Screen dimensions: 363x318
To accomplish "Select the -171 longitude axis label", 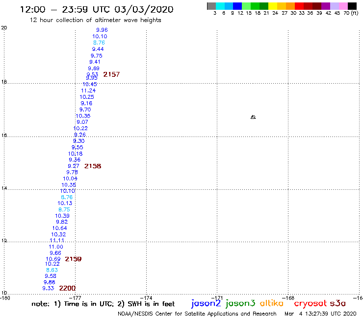I will coord(217,298).
